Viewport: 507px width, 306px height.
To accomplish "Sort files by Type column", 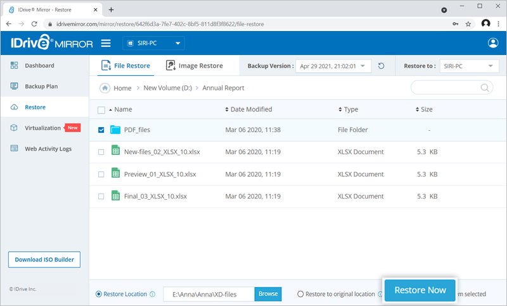I will tap(348, 109).
